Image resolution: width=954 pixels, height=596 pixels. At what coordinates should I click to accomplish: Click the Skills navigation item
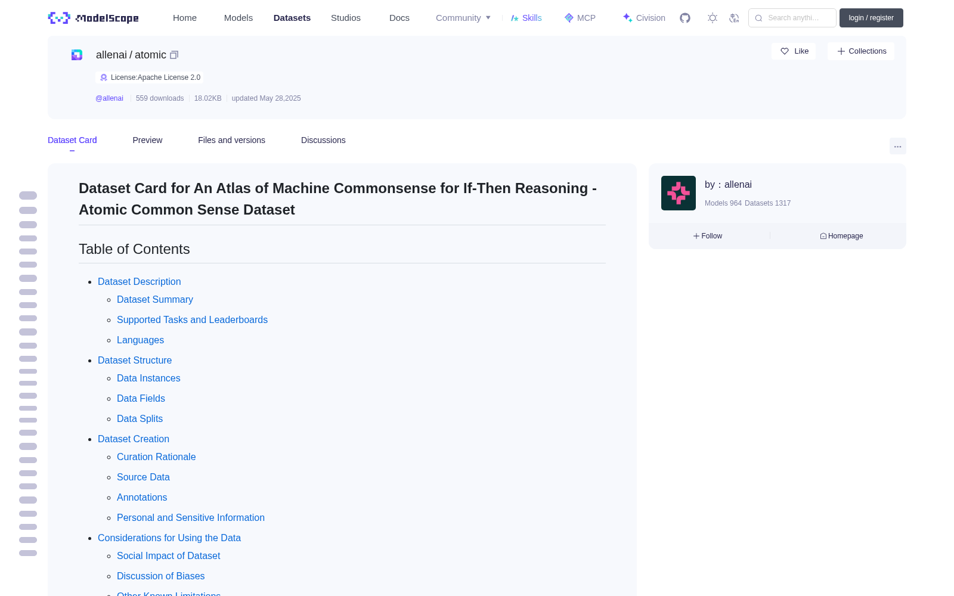point(526,18)
